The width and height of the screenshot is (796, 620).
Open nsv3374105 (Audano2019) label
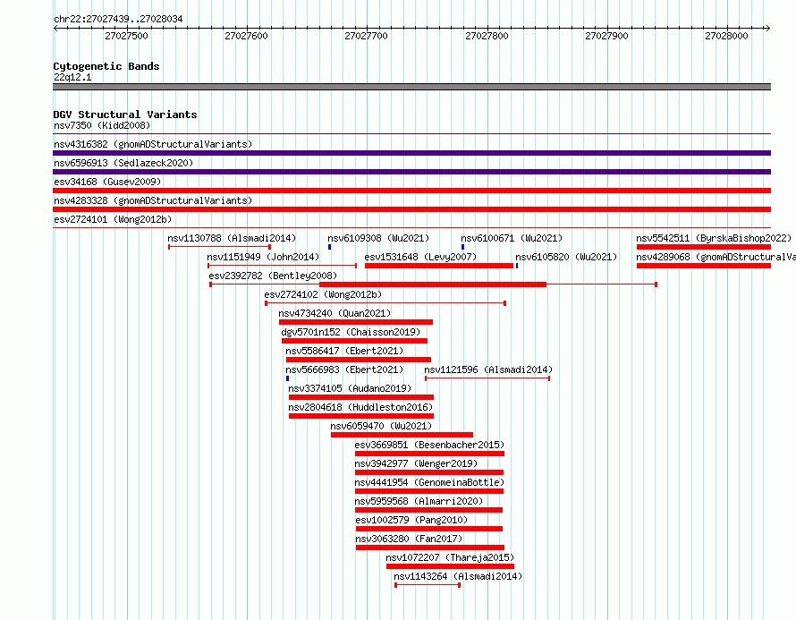(x=350, y=388)
